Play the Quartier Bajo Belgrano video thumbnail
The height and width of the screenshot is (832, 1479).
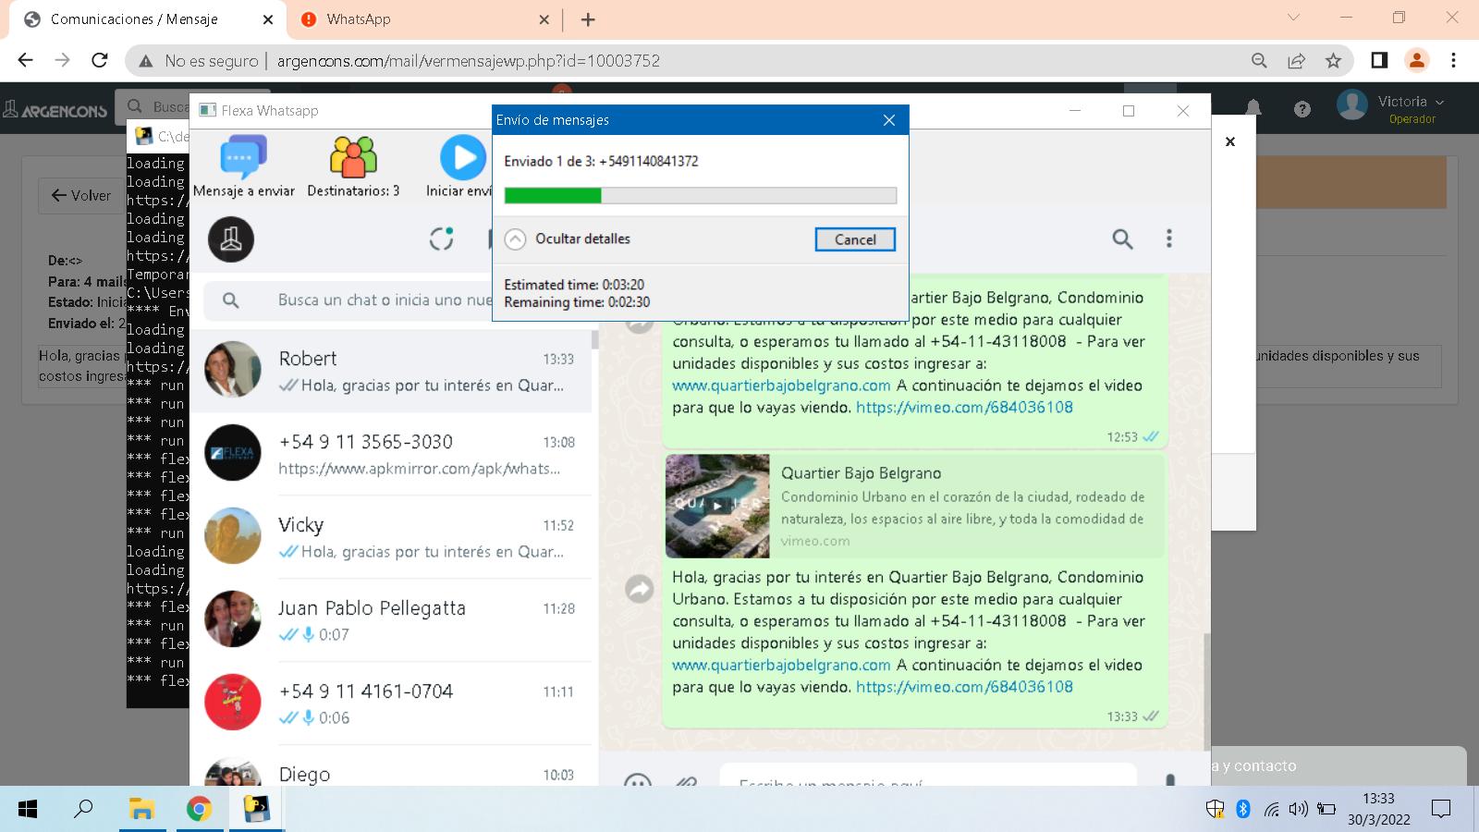coord(717,506)
